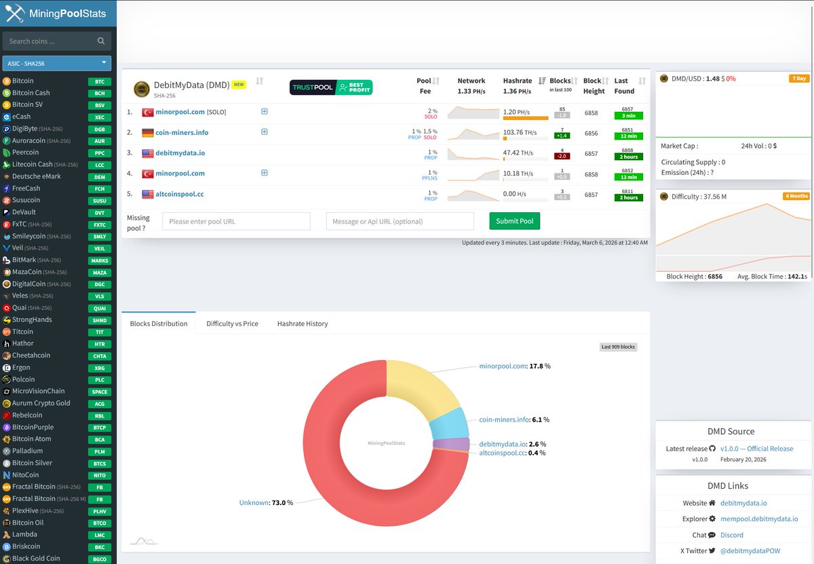Select the BCH ticker badge
Viewport: 814px width, 564px height.
(99, 93)
